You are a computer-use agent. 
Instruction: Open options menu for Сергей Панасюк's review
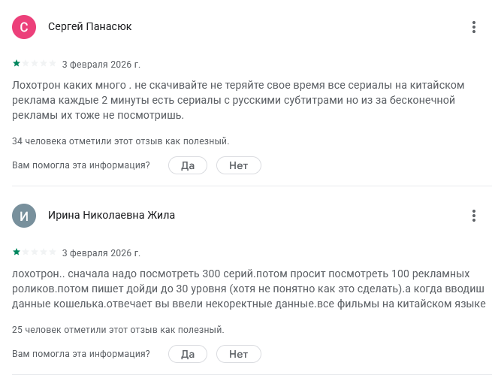pyautogui.click(x=474, y=27)
